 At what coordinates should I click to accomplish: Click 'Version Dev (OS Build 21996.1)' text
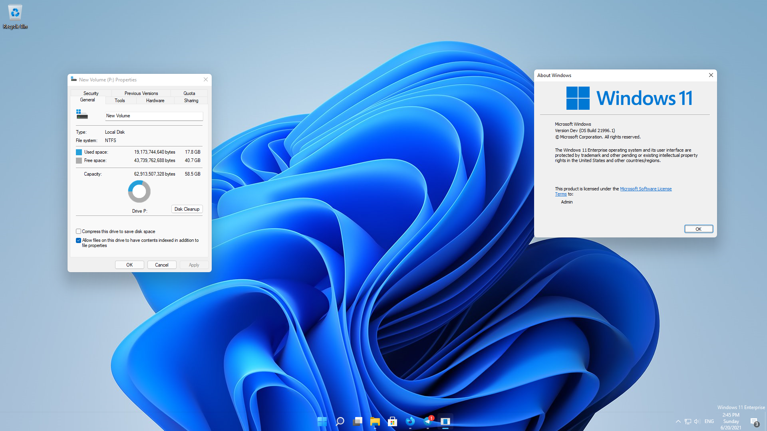click(x=585, y=130)
